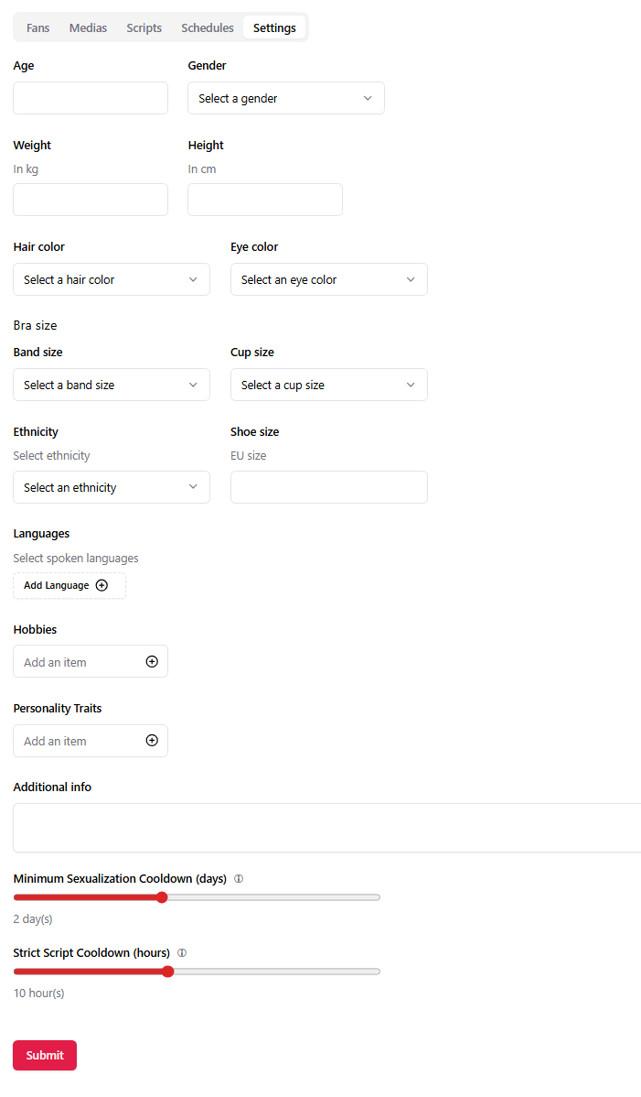This screenshot has width=641, height=1097.
Task: Focus the Additional info text area
Action: [x=326, y=829]
